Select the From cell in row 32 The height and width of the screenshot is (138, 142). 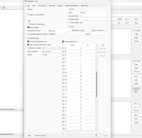pos(72,72)
